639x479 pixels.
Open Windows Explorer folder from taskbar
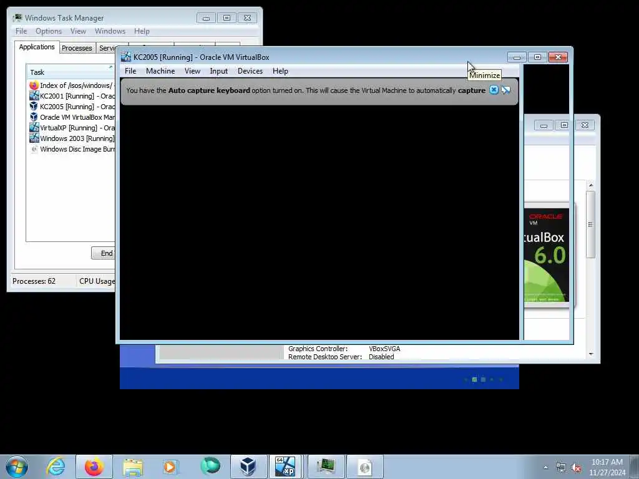tap(133, 467)
